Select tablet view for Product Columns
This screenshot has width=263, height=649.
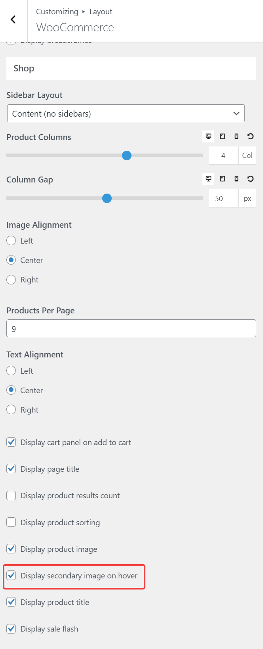223,136
